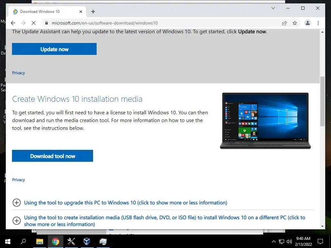Open the VirtualBox cube taskbar icon
This screenshot has height=248, width=331.
tap(87, 242)
